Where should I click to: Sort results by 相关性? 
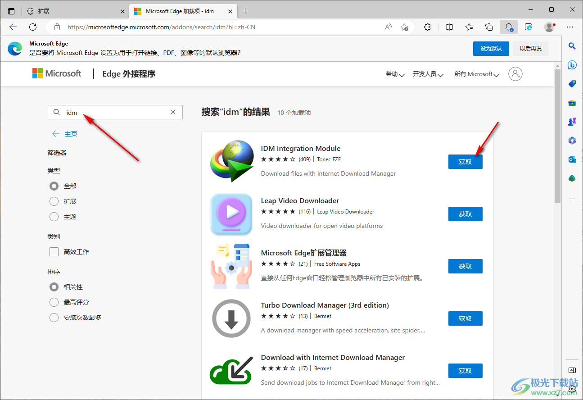pos(54,287)
